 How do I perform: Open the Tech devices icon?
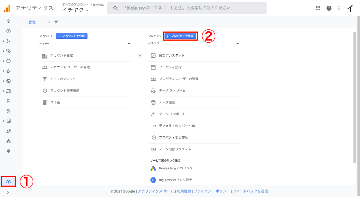pos(8,91)
